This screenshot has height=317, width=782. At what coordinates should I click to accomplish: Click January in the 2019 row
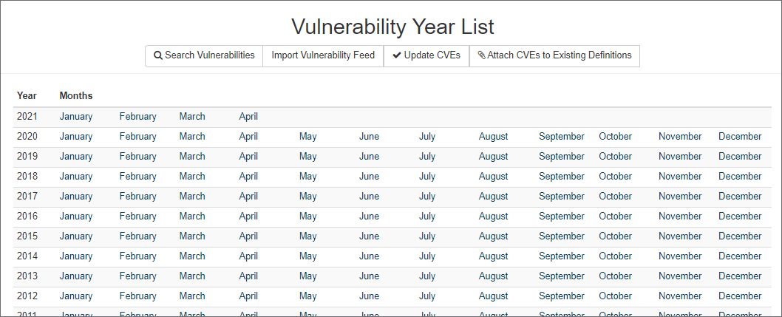coord(76,157)
